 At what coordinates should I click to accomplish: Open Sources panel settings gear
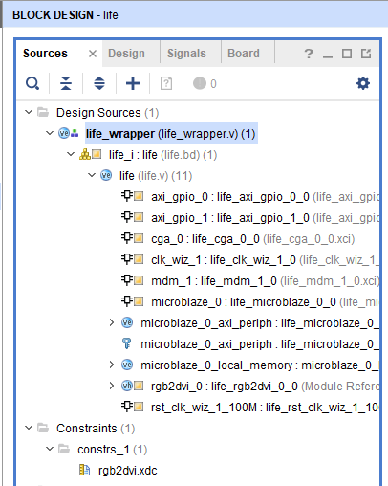363,83
